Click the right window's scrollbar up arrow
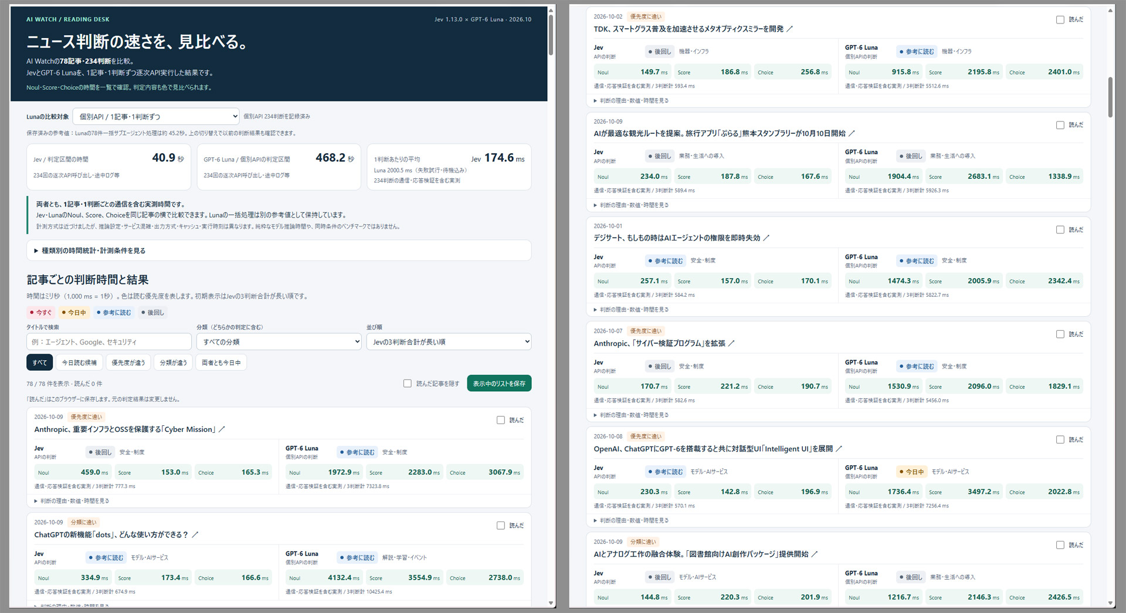 pos(1111,10)
